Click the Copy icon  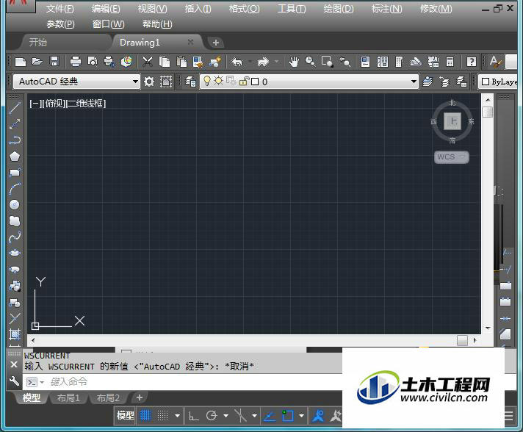tap(165, 62)
